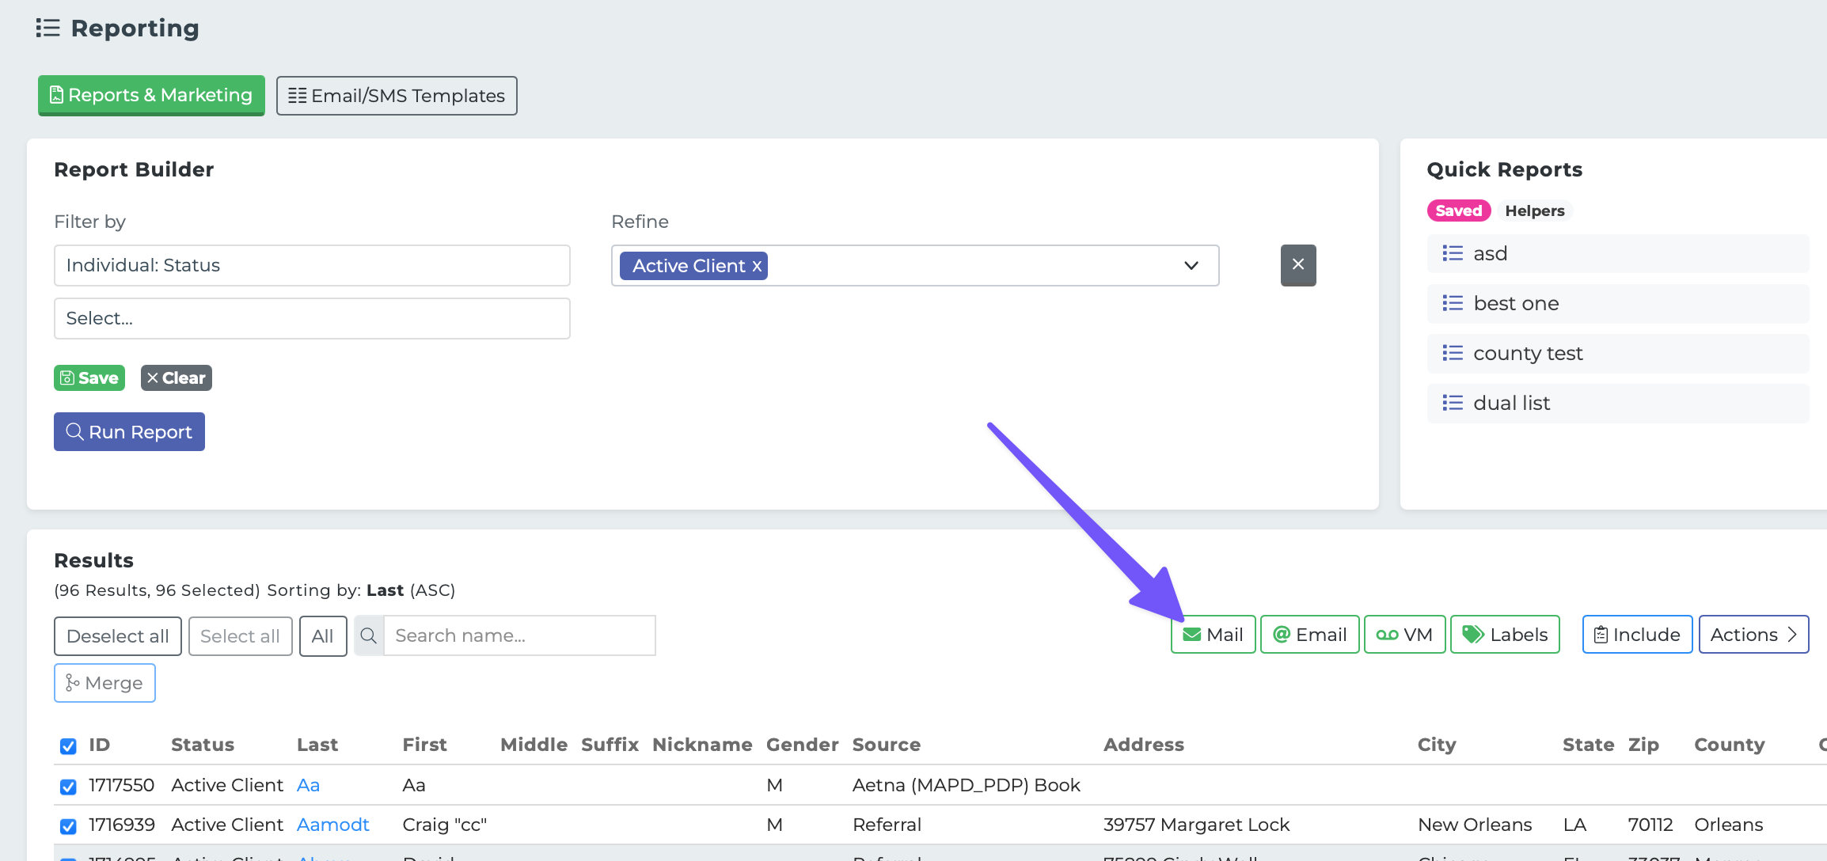Viewport: 1827px width, 861px height.
Task: Uncheck the row for ID 1717550
Action: pyautogui.click(x=69, y=786)
